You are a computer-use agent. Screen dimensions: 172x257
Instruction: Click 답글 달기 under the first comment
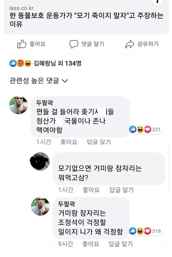[x=99, y=142]
